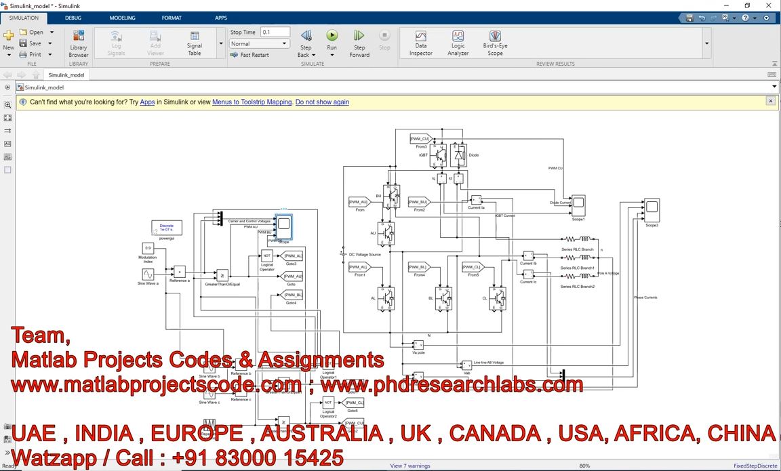Image resolution: width=781 pixels, height=471 pixels.
Task: Click the annotation text palette icon
Action: pos(7,144)
